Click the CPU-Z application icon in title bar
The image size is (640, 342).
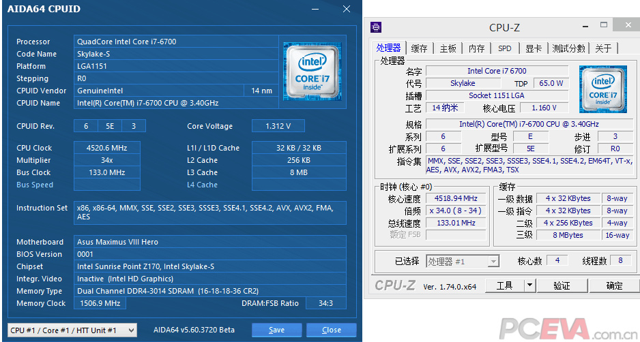click(375, 27)
